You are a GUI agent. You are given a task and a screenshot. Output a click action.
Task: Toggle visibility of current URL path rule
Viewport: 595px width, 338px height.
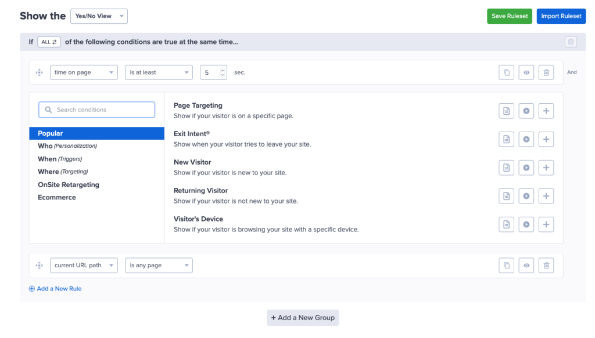(x=526, y=266)
